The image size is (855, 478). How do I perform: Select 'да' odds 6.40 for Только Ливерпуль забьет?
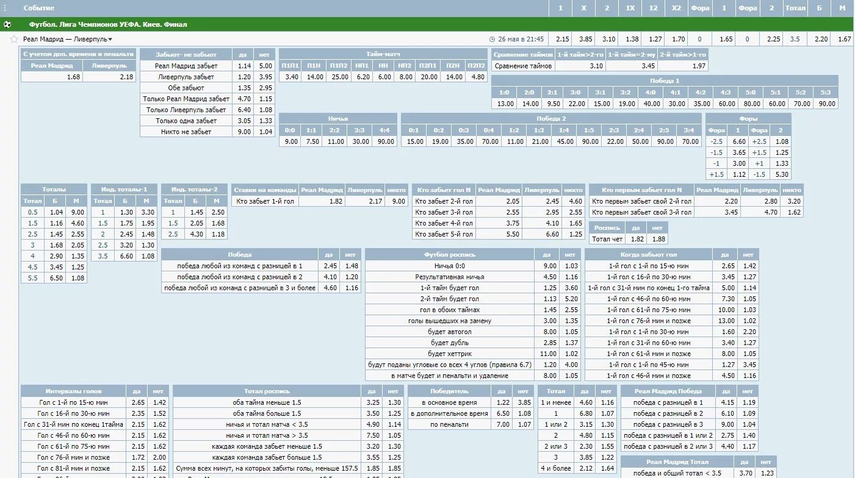pyautogui.click(x=244, y=110)
